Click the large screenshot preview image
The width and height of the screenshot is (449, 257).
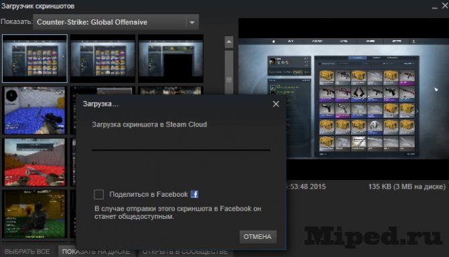coord(343,98)
